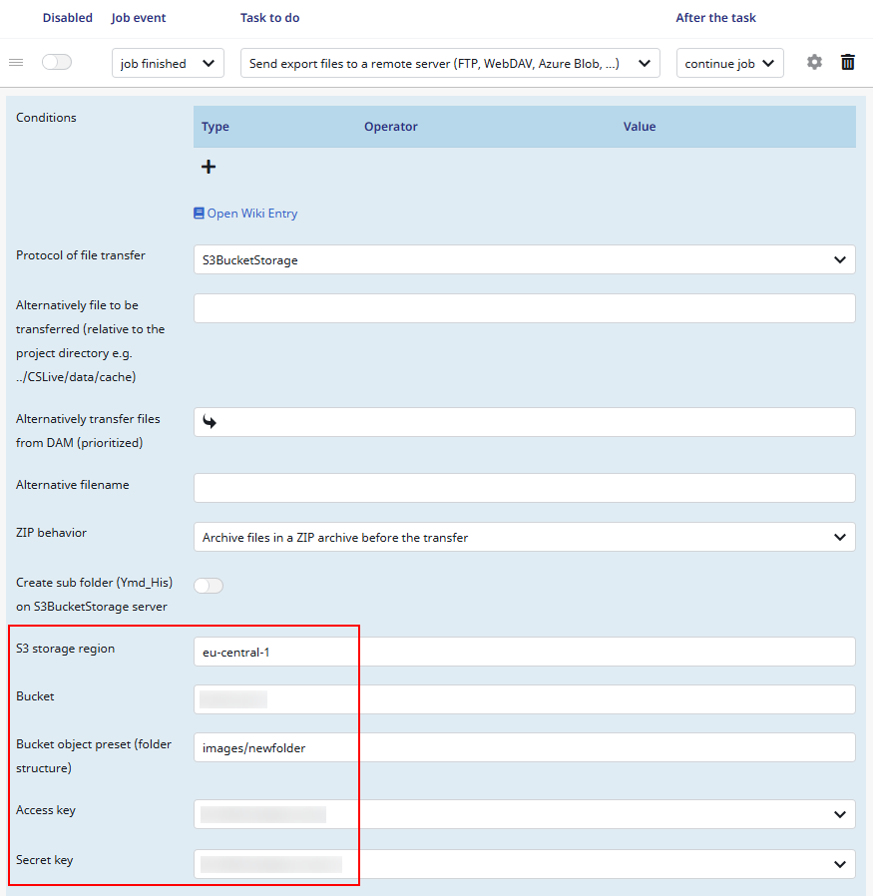Click the drag handle icon on the task row
This screenshot has width=873, height=896.
point(16,63)
